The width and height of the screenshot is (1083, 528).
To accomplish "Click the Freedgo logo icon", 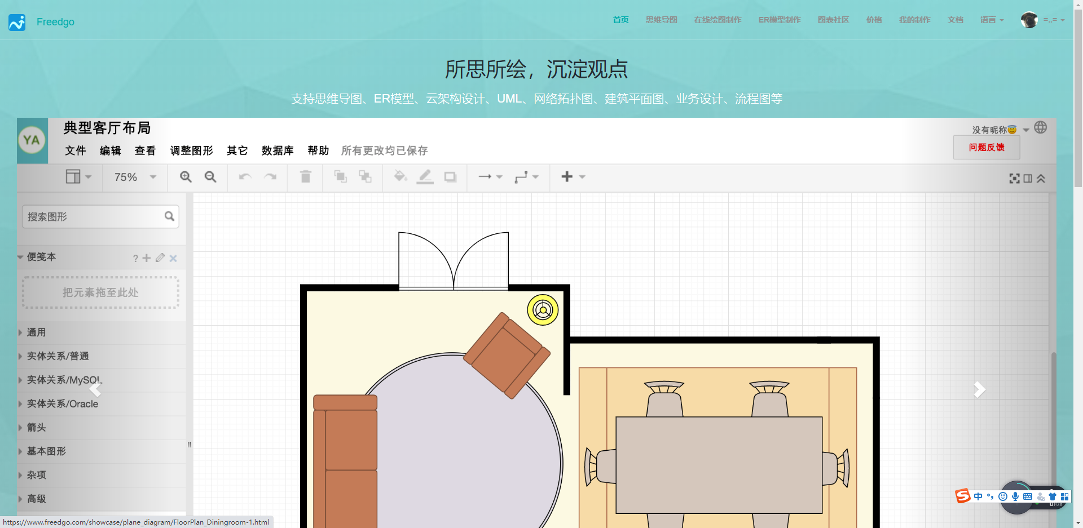I will [x=17, y=22].
